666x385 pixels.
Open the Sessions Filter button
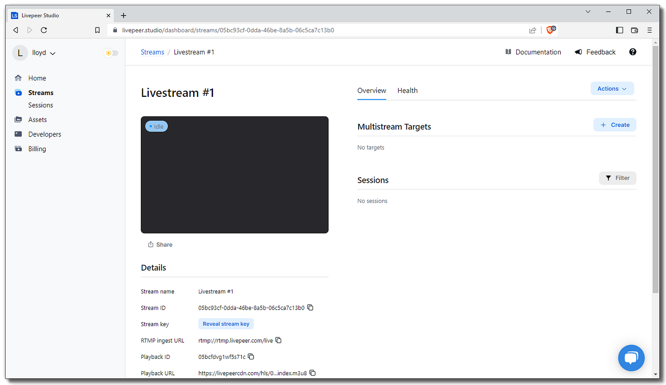click(617, 178)
